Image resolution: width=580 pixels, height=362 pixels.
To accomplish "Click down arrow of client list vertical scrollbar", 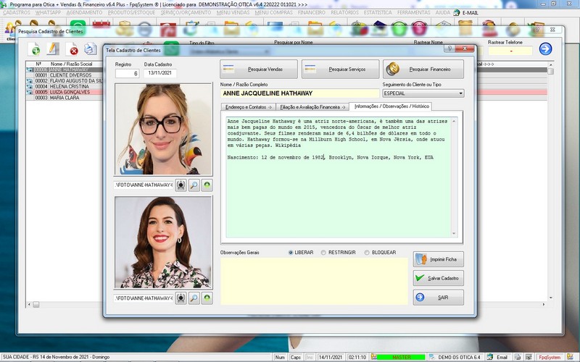I will (x=550, y=298).
